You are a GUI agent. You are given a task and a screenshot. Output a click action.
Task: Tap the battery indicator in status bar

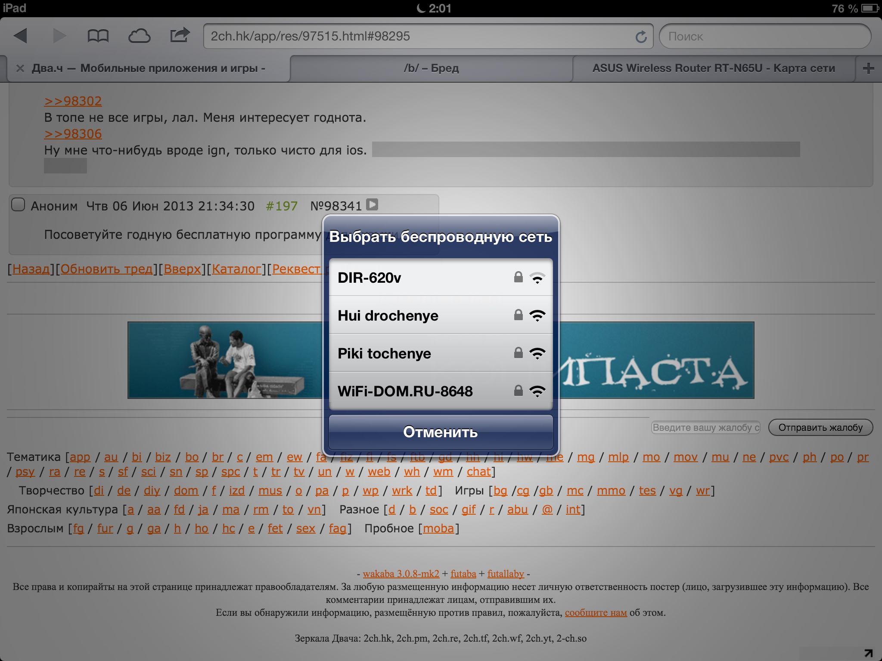(x=870, y=8)
